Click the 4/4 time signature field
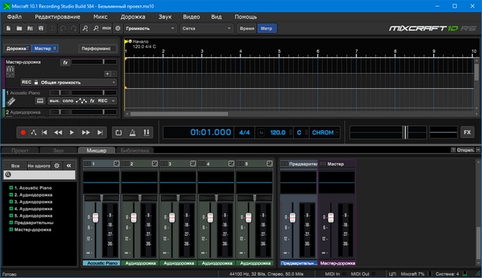The image size is (482, 278). pyautogui.click(x=244, y=133)
